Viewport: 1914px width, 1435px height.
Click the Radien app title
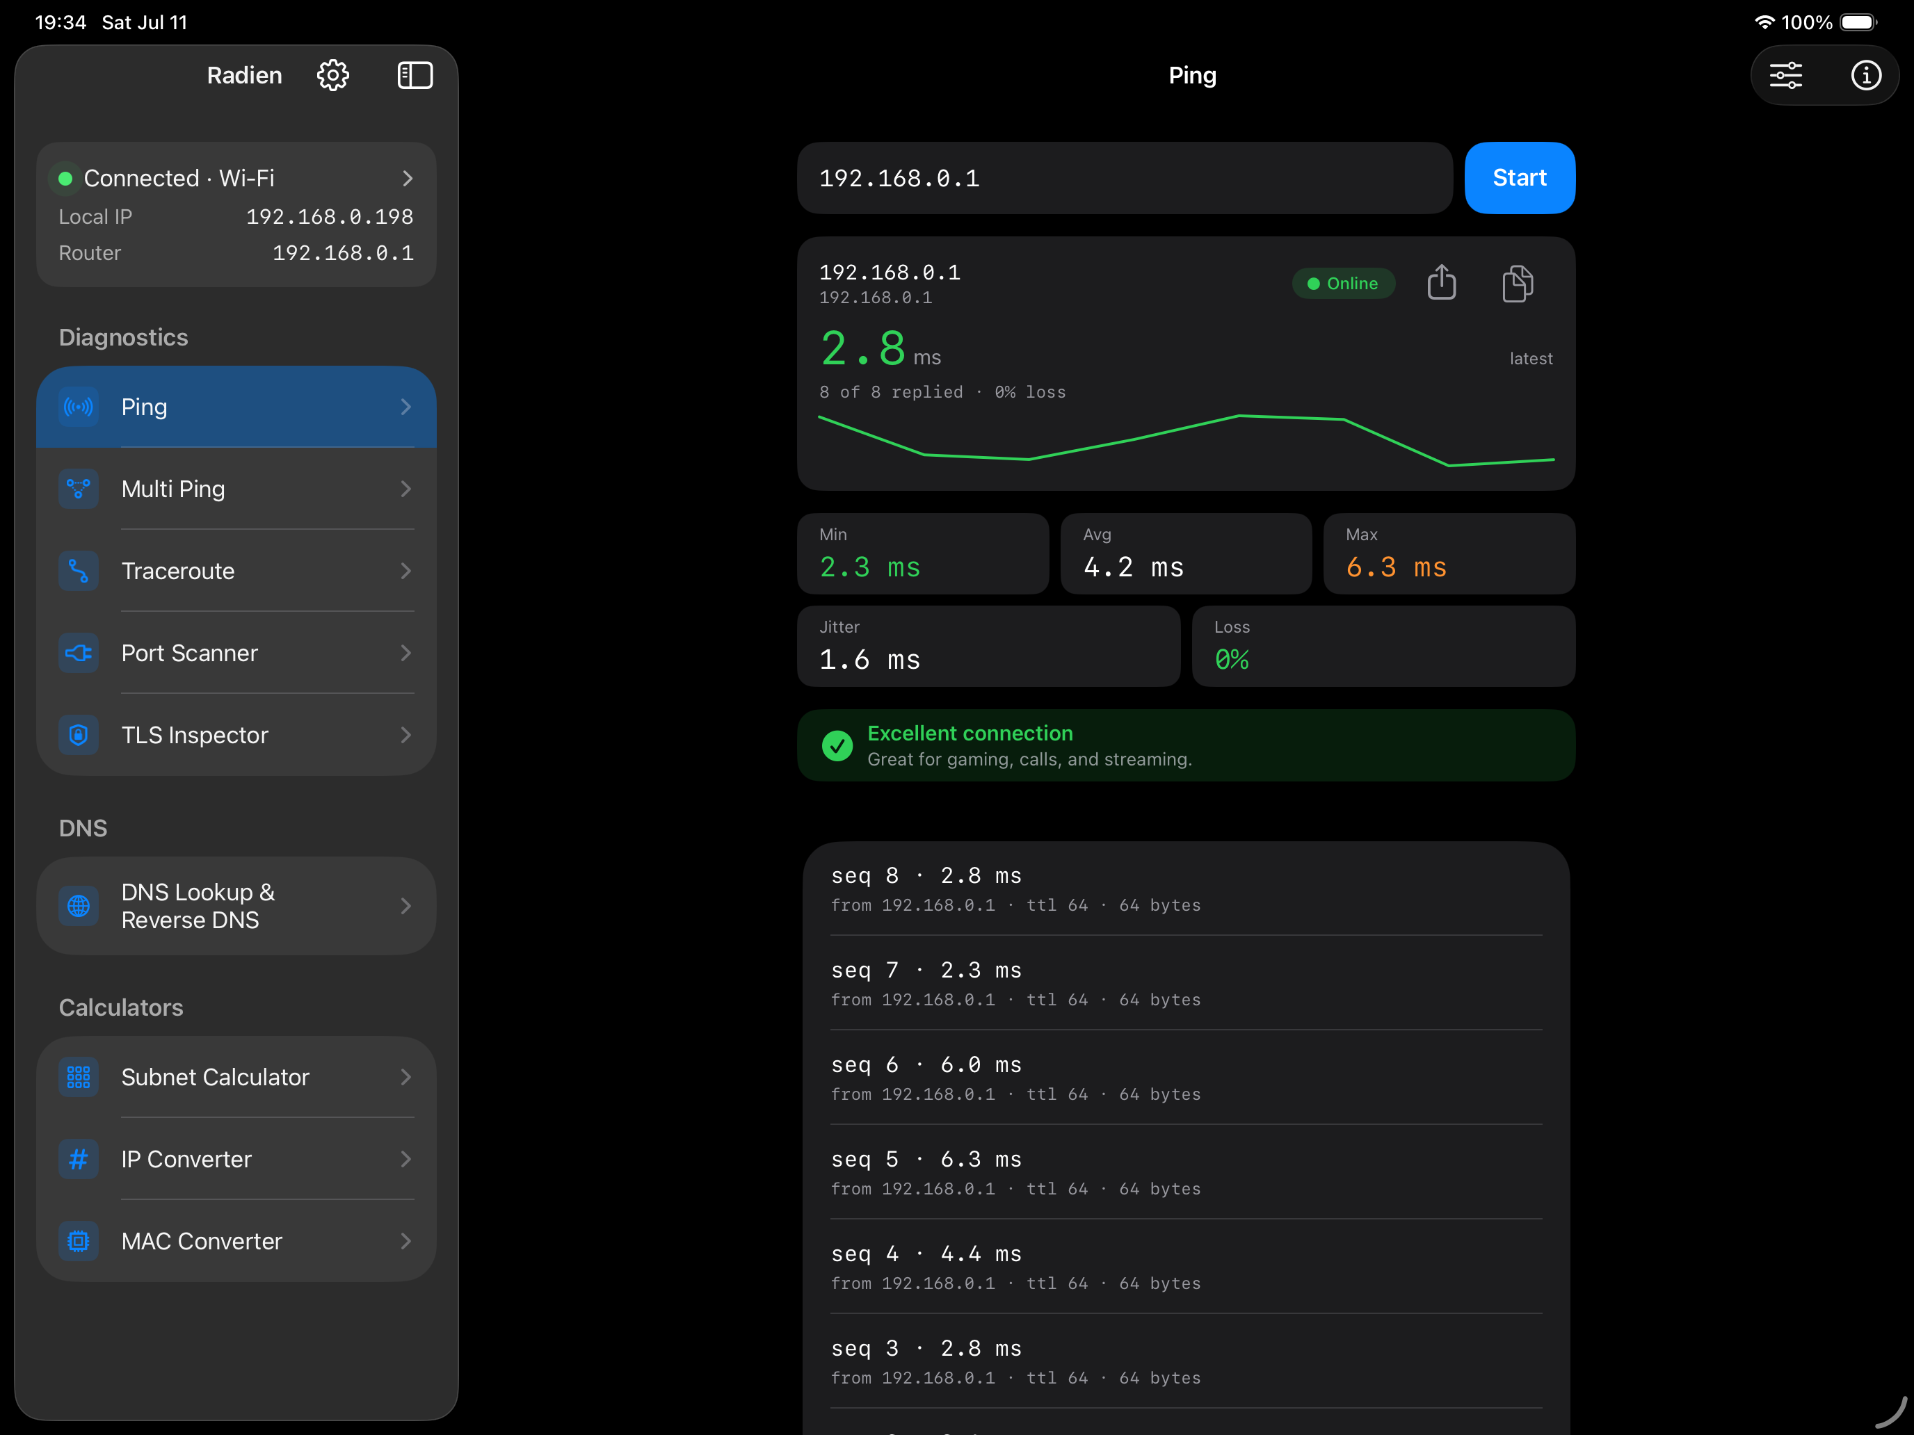coord(244,75)
